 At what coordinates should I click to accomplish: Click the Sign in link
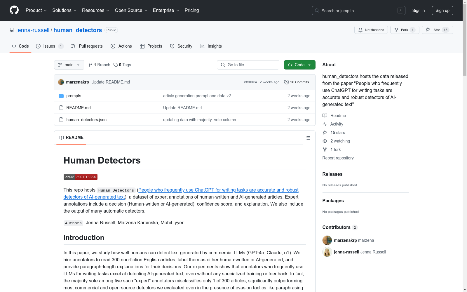click(419, 11)
